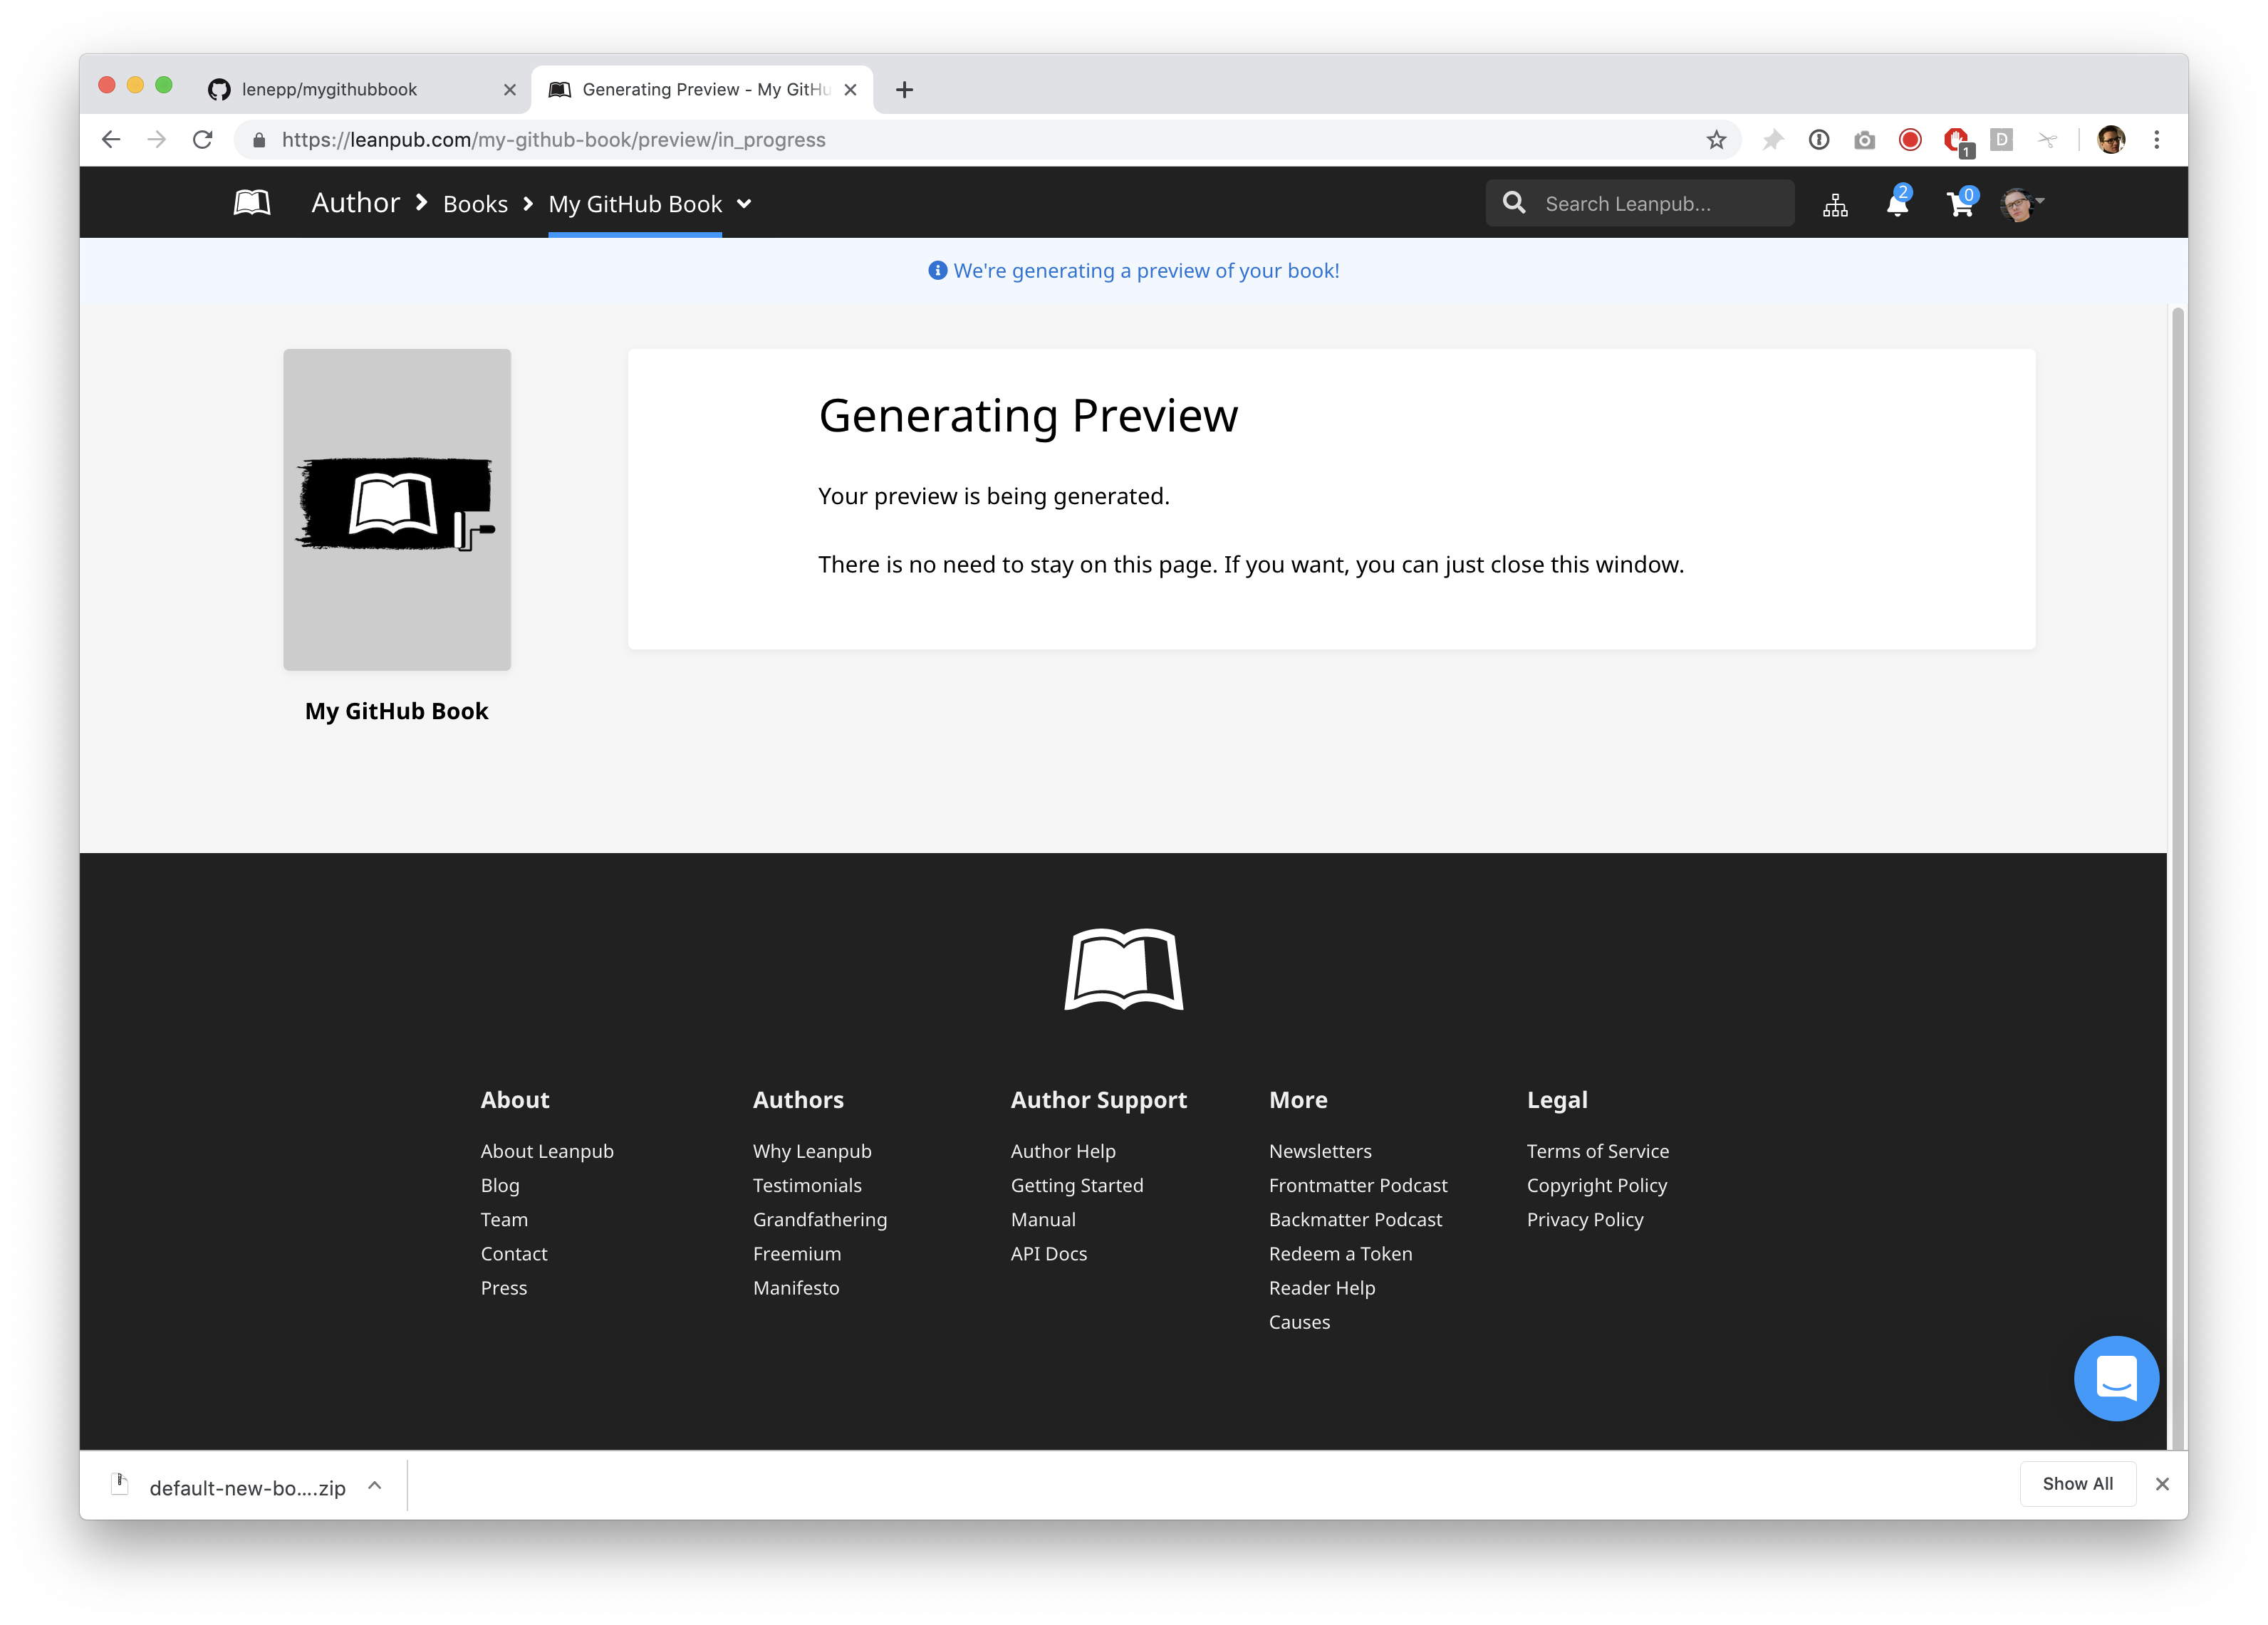Reload the page with refresh icon
2268x1625 pixels.
(203, 140)
